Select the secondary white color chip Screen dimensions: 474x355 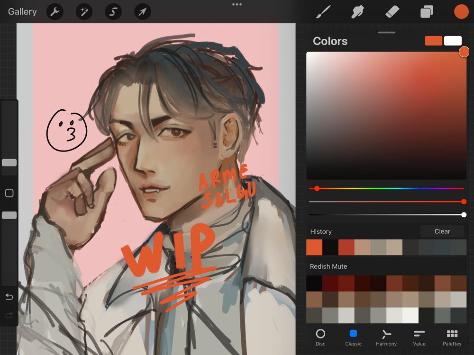[453, 41]
